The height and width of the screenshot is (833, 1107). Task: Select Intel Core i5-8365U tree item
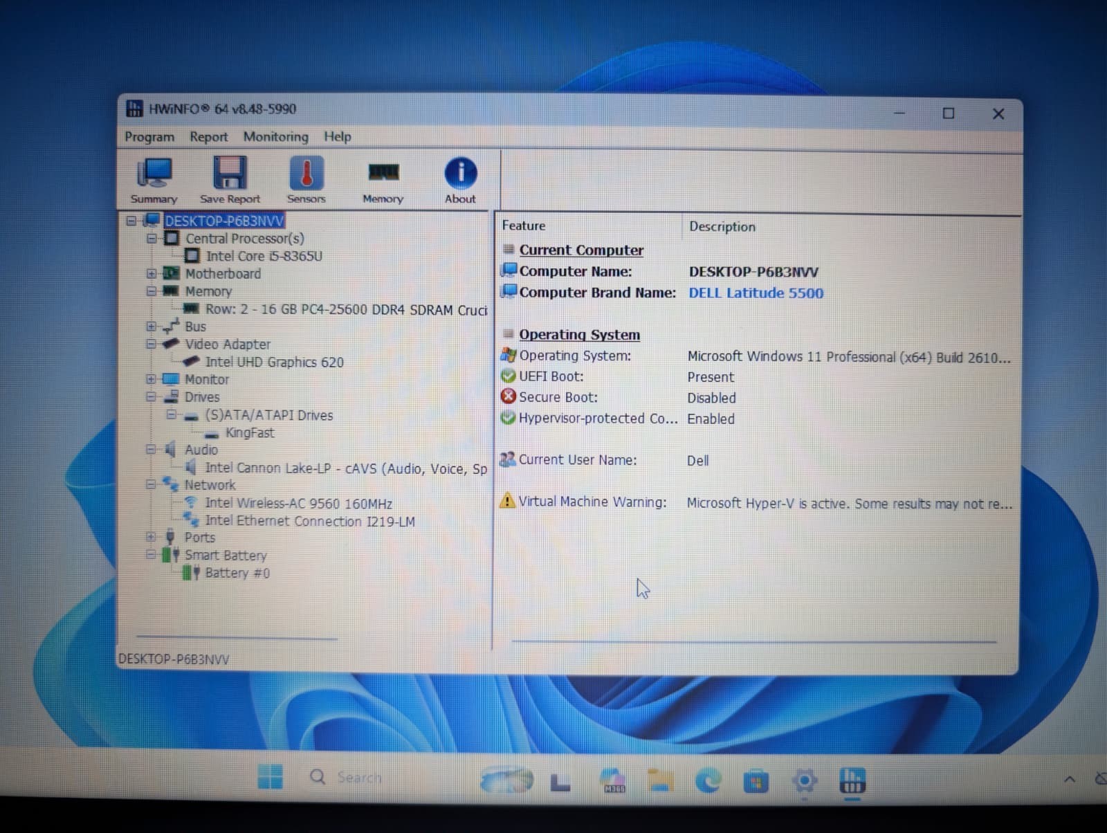click(x=264, y=256)
